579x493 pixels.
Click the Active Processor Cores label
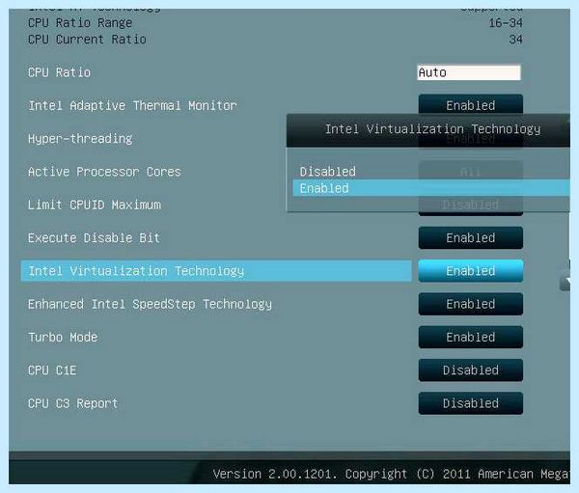104,172
